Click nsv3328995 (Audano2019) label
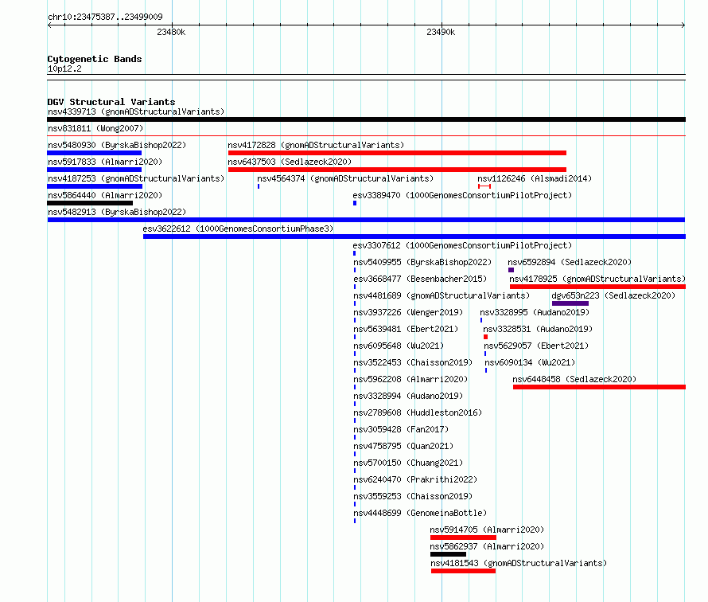Image resolution: width=708 pixels, height=602 pixels. click(x=535, y=312)
